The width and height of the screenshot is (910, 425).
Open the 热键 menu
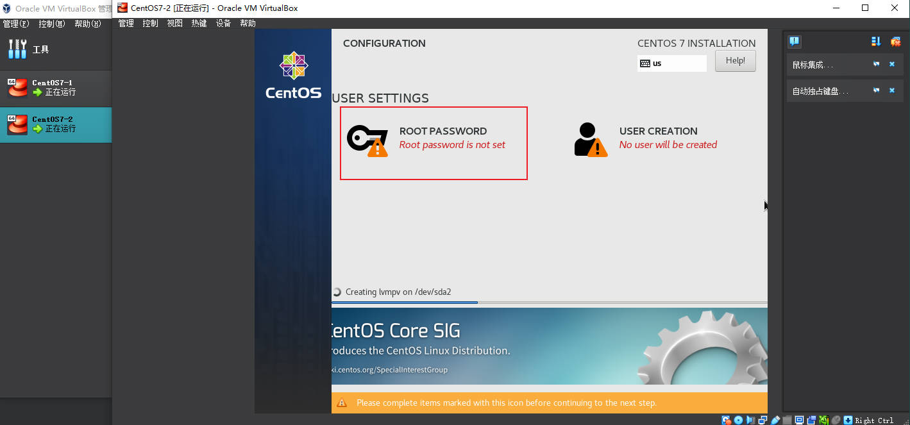point(199,23)
